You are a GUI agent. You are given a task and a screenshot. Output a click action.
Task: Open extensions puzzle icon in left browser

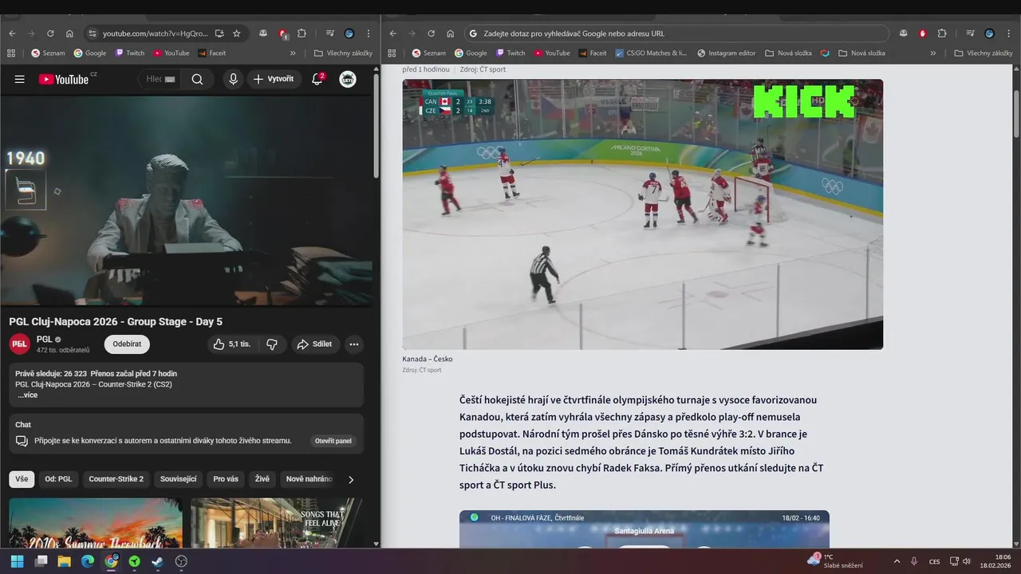(x=302, y=33)
